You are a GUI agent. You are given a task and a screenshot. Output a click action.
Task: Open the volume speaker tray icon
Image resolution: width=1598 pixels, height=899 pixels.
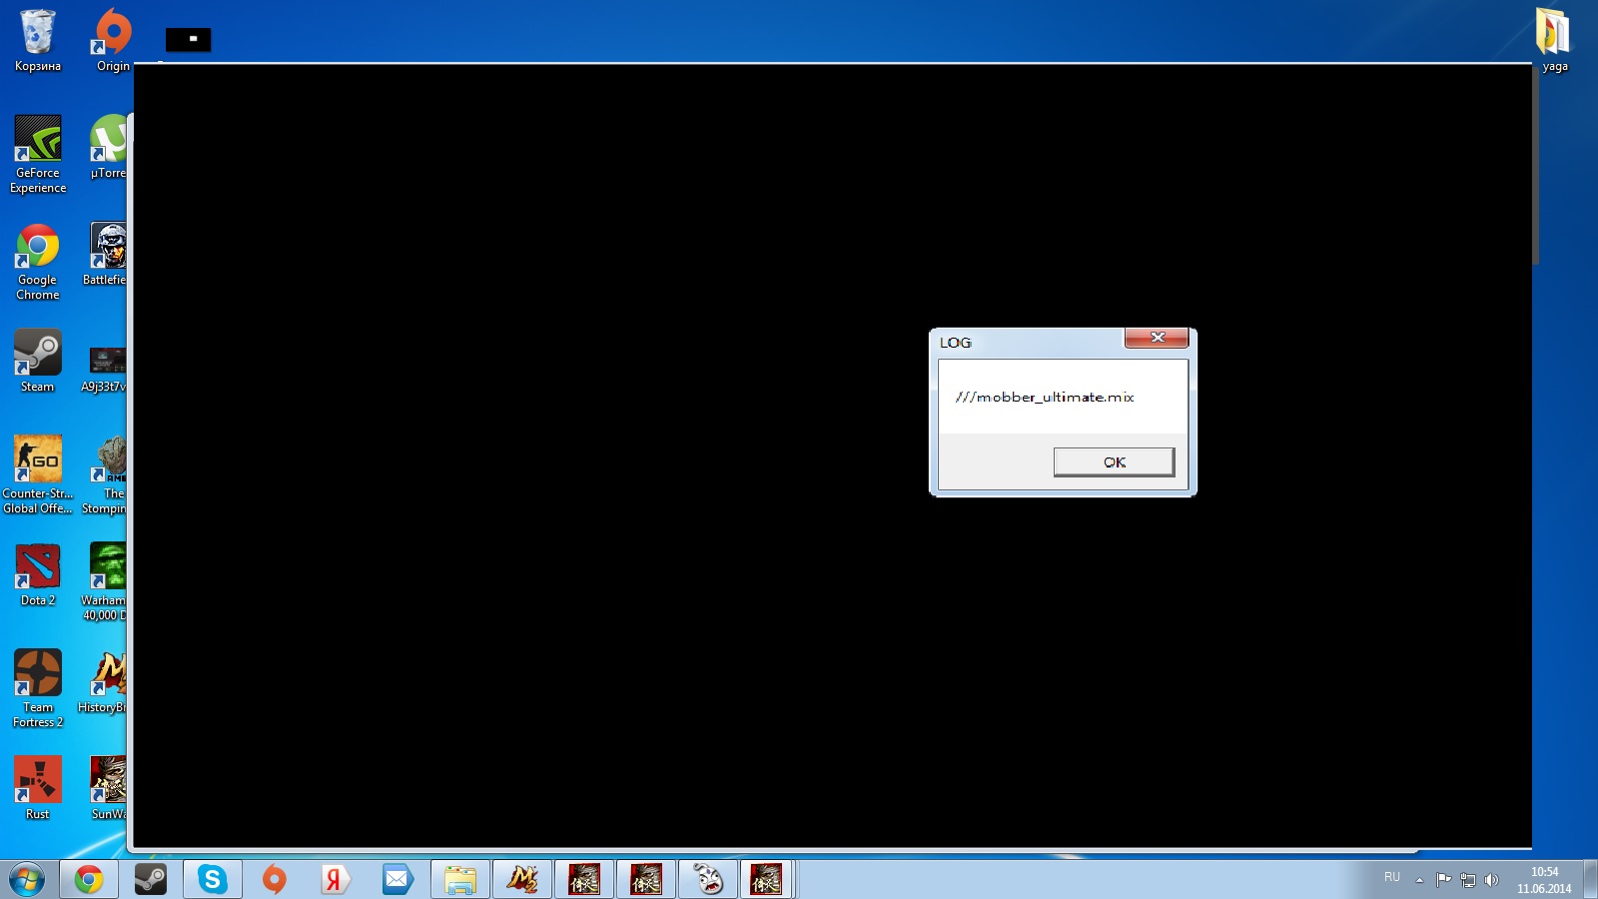point(1491,880)
